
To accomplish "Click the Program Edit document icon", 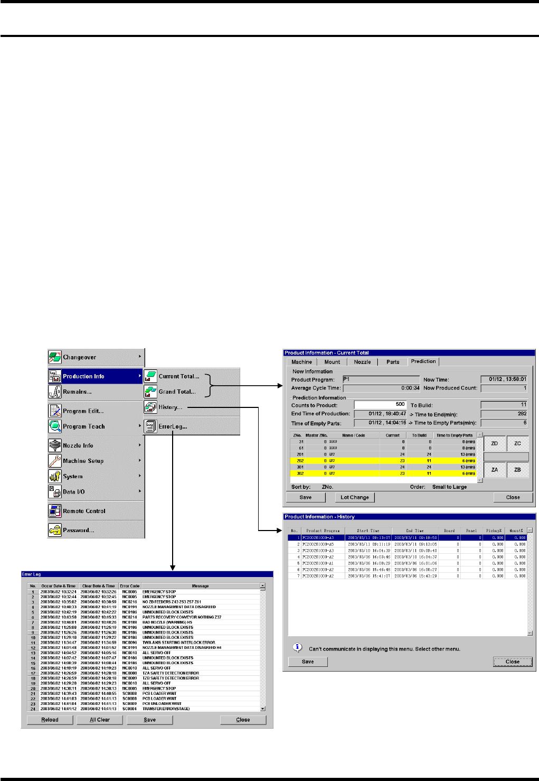I will pos(55,411).
